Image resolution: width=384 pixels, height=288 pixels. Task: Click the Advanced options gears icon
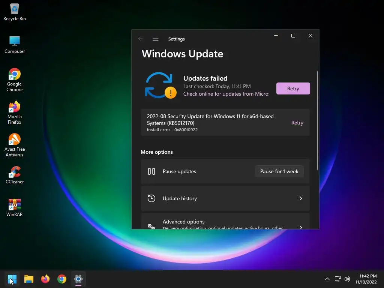pos(151,226)
